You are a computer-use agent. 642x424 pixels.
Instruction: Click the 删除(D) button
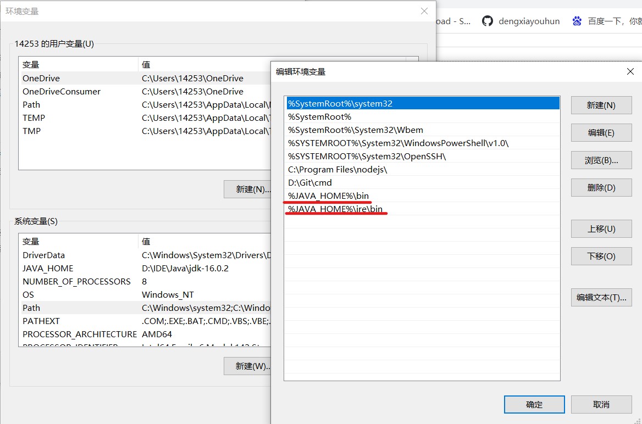[601, 187]
